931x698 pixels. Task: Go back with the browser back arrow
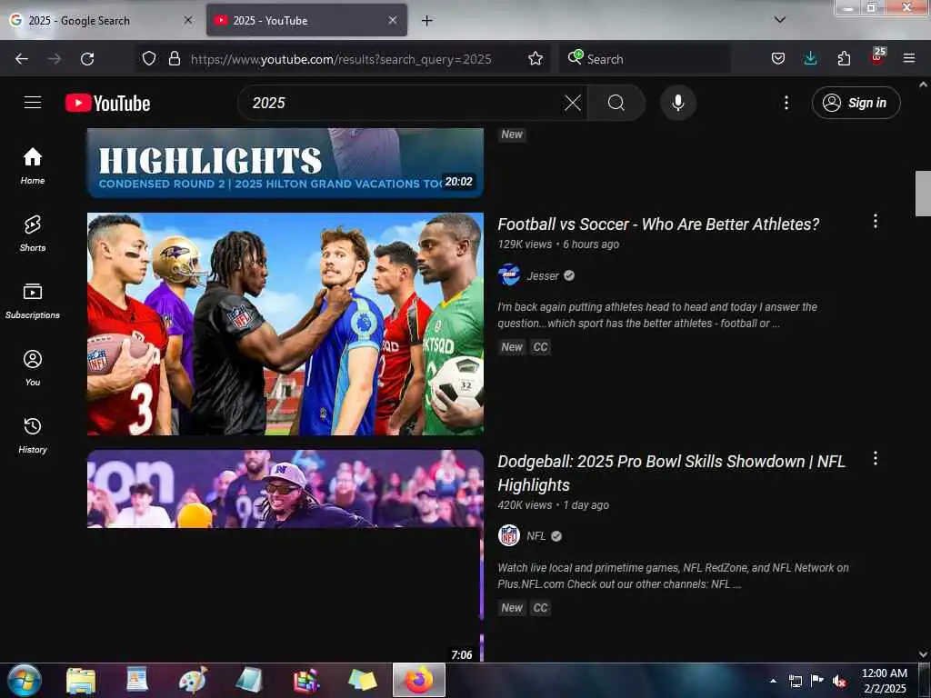22,59
